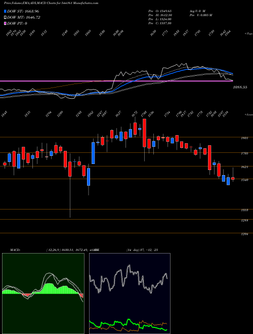
Task: Click the chart title mentioning MunafaSutra.com
Action: click(51, 3)
